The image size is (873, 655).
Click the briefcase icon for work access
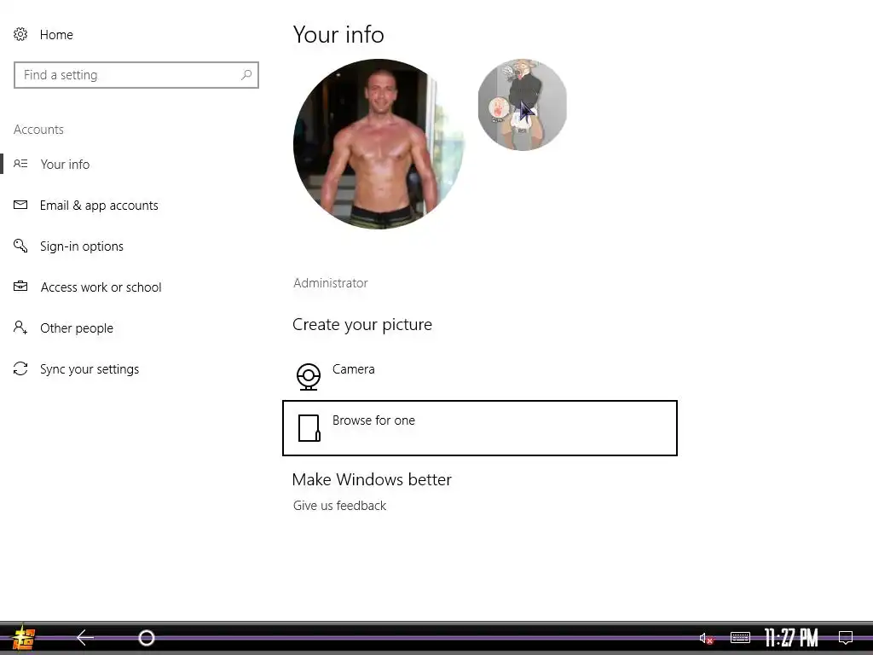20,287
